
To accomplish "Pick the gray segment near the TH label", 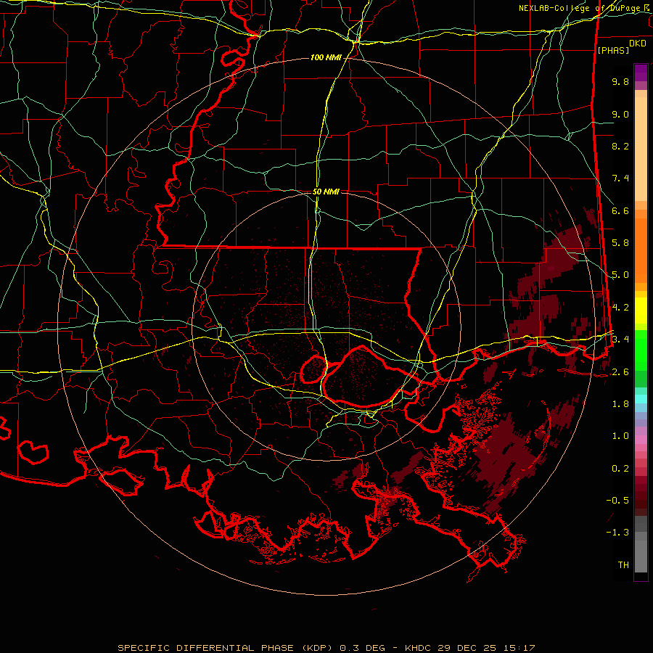I will 641,557.
